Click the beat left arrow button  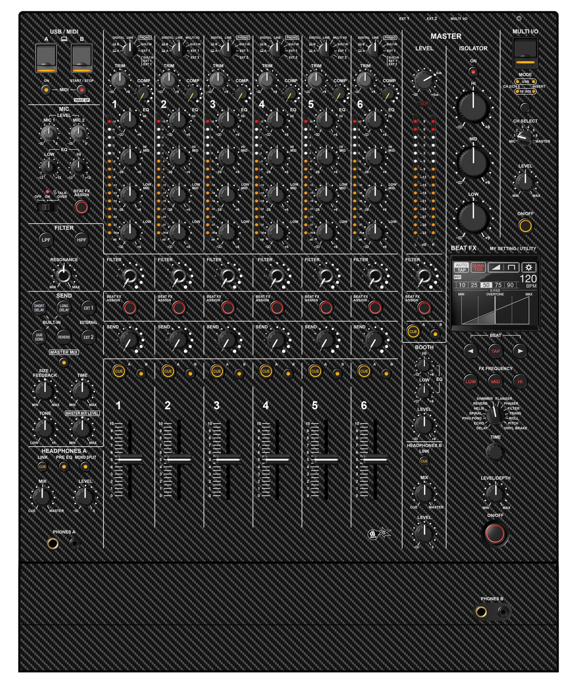click(x=471, y=351)
